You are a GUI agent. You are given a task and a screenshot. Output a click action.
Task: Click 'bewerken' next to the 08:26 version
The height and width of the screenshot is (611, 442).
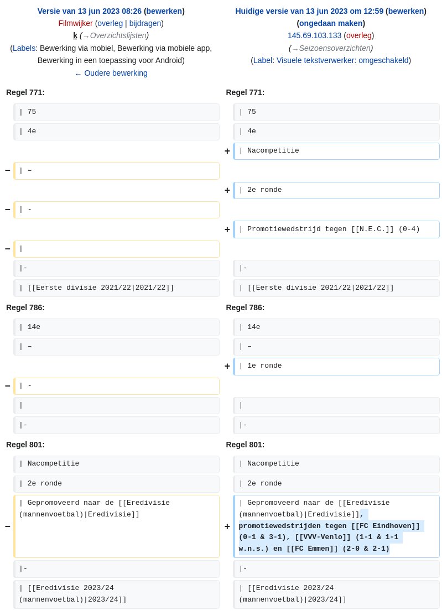[x=164, y=11]
